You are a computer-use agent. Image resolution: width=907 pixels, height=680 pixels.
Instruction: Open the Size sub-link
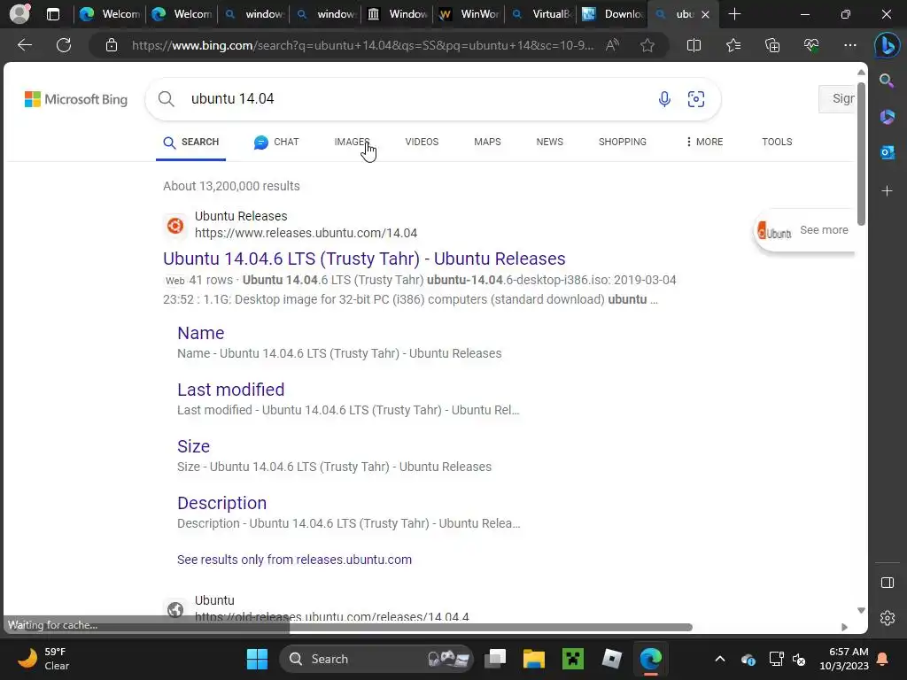point(193,446)
